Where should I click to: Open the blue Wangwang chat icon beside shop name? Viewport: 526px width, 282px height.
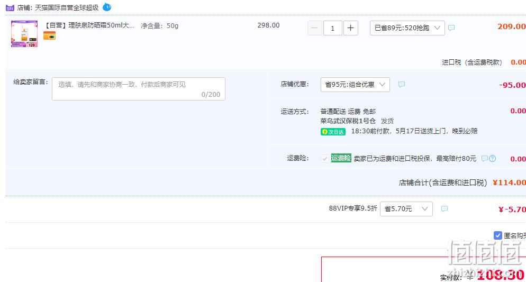point(107,7)
